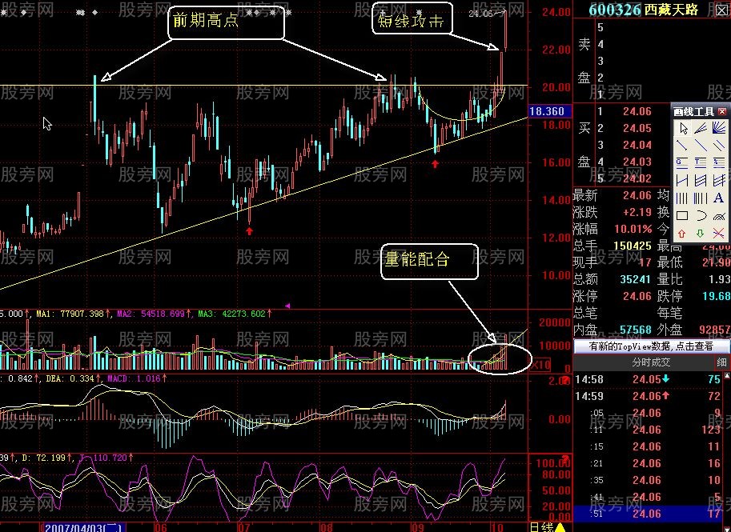731x532 pixels.
Task: Select the delete-line (X) tool
Action: tap(718, 233)
